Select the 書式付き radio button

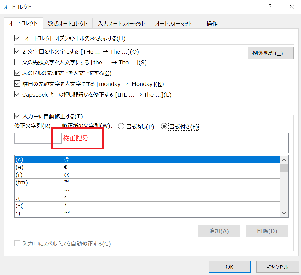click(164, 126)
